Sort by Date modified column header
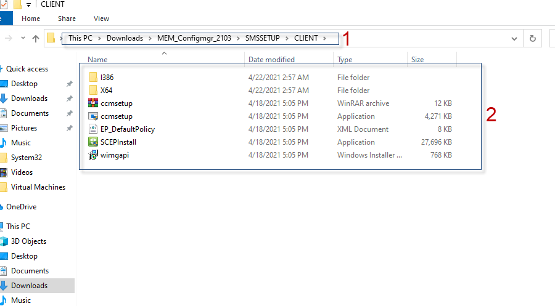 click(271, 59)
